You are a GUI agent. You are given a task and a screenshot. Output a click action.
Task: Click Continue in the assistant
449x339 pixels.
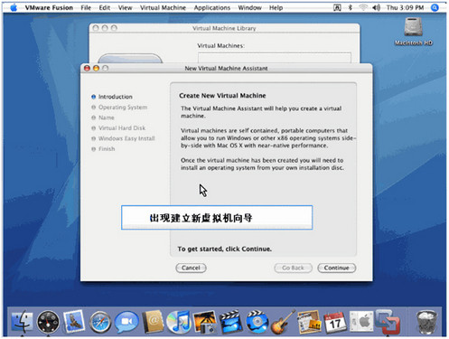tap(336, 268)
